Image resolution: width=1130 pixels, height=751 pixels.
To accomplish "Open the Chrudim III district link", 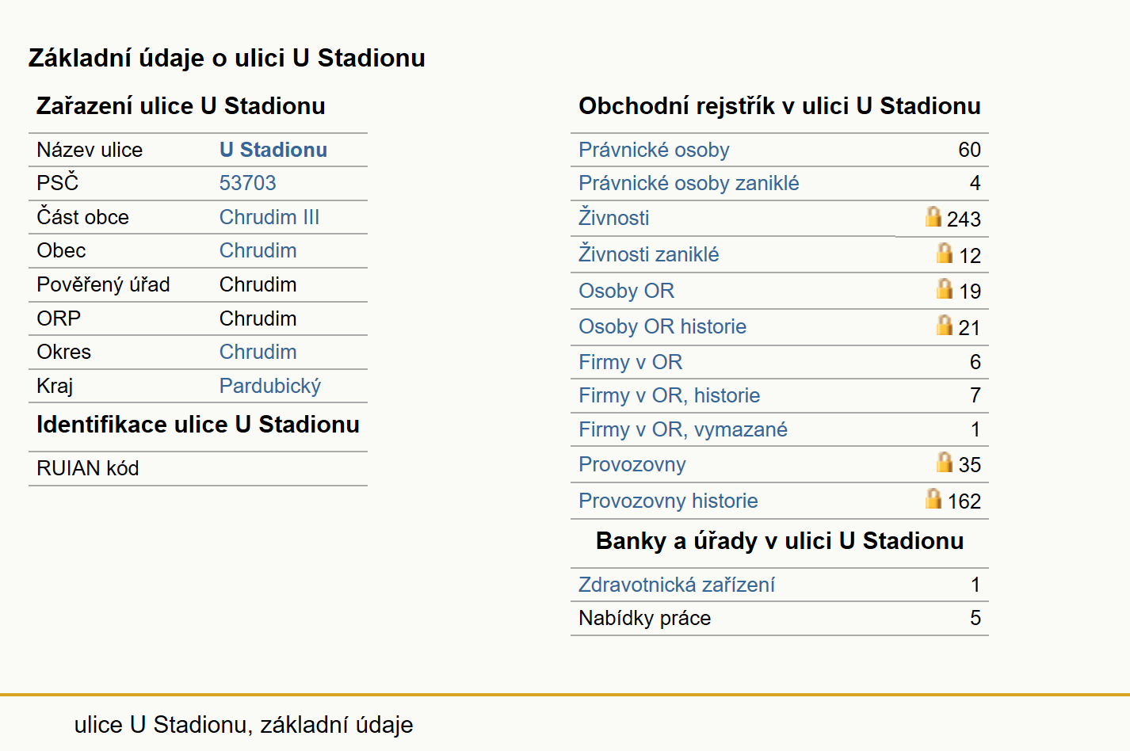I will (269, 217).
